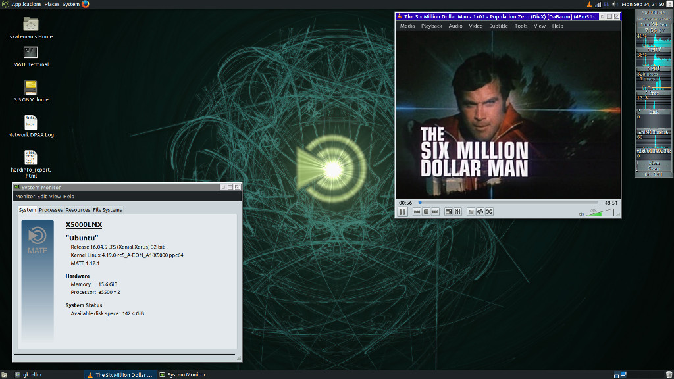Viewport: 674px width, 379px height.
Task: Adjust the VLC volume slider
Action: click(x=600, y=213)
